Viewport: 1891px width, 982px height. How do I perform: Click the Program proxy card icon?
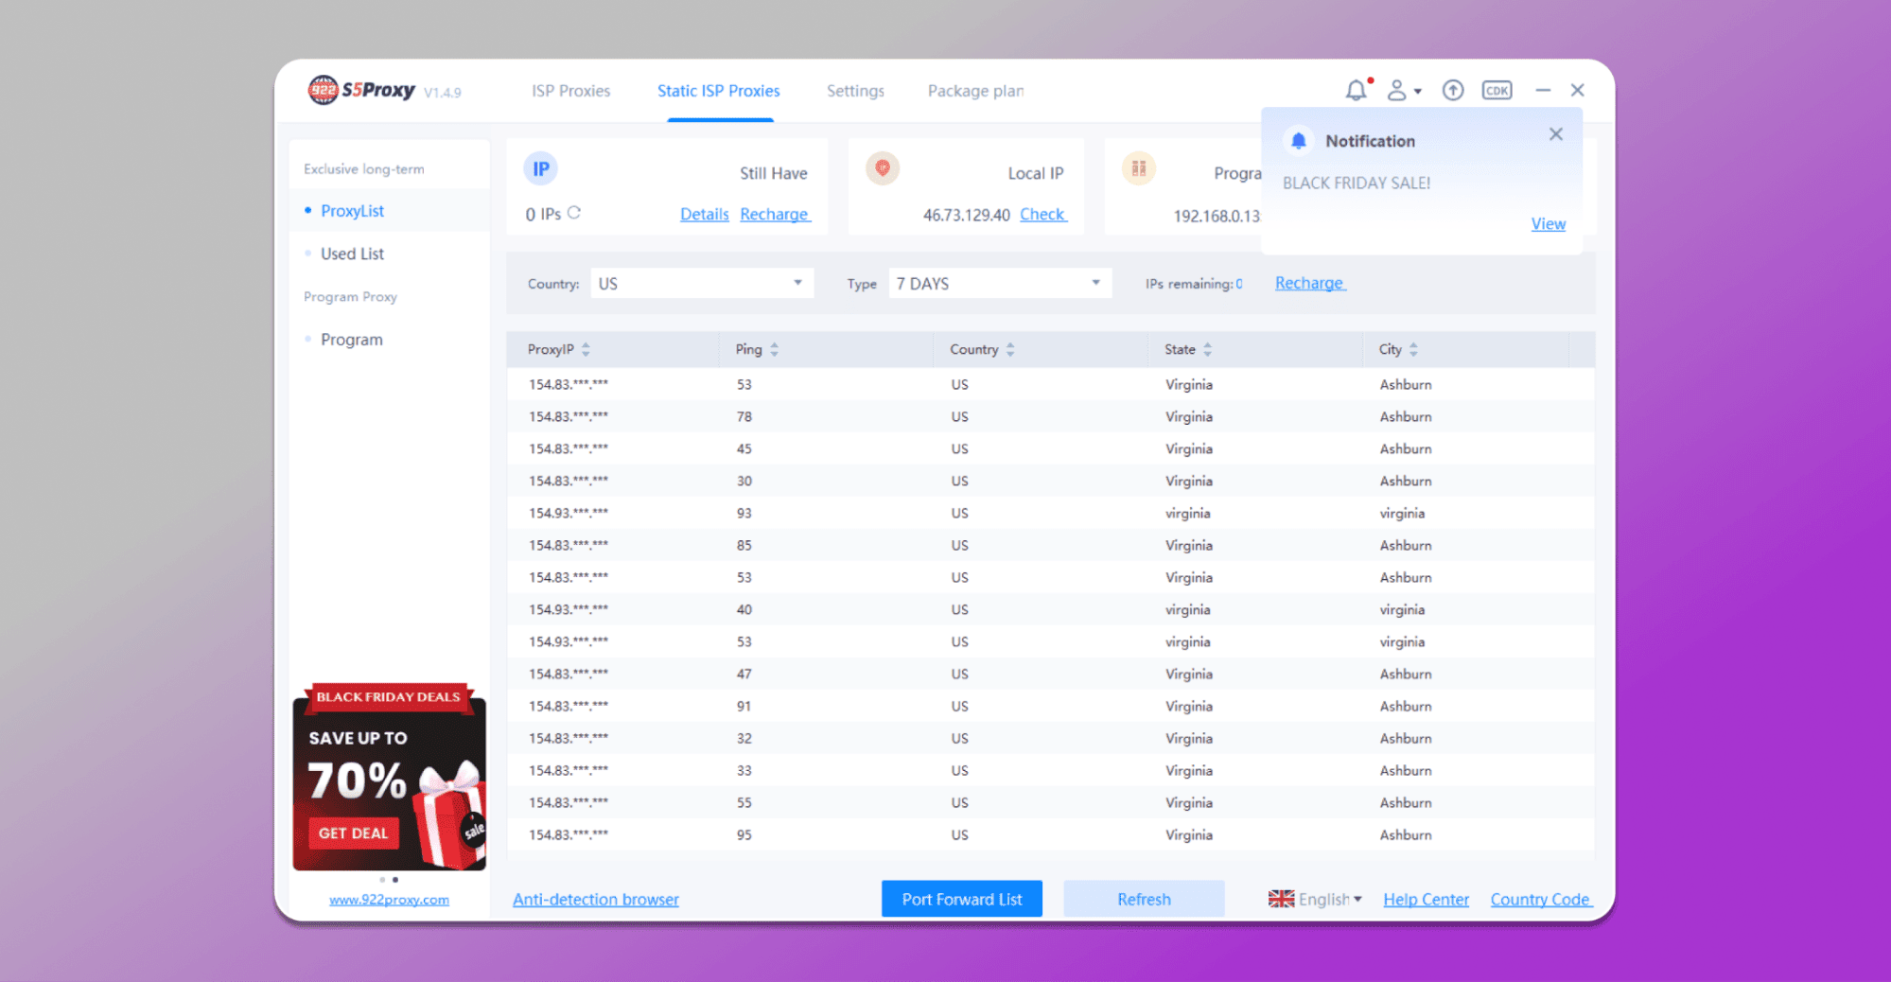[x=1138, y=168]
